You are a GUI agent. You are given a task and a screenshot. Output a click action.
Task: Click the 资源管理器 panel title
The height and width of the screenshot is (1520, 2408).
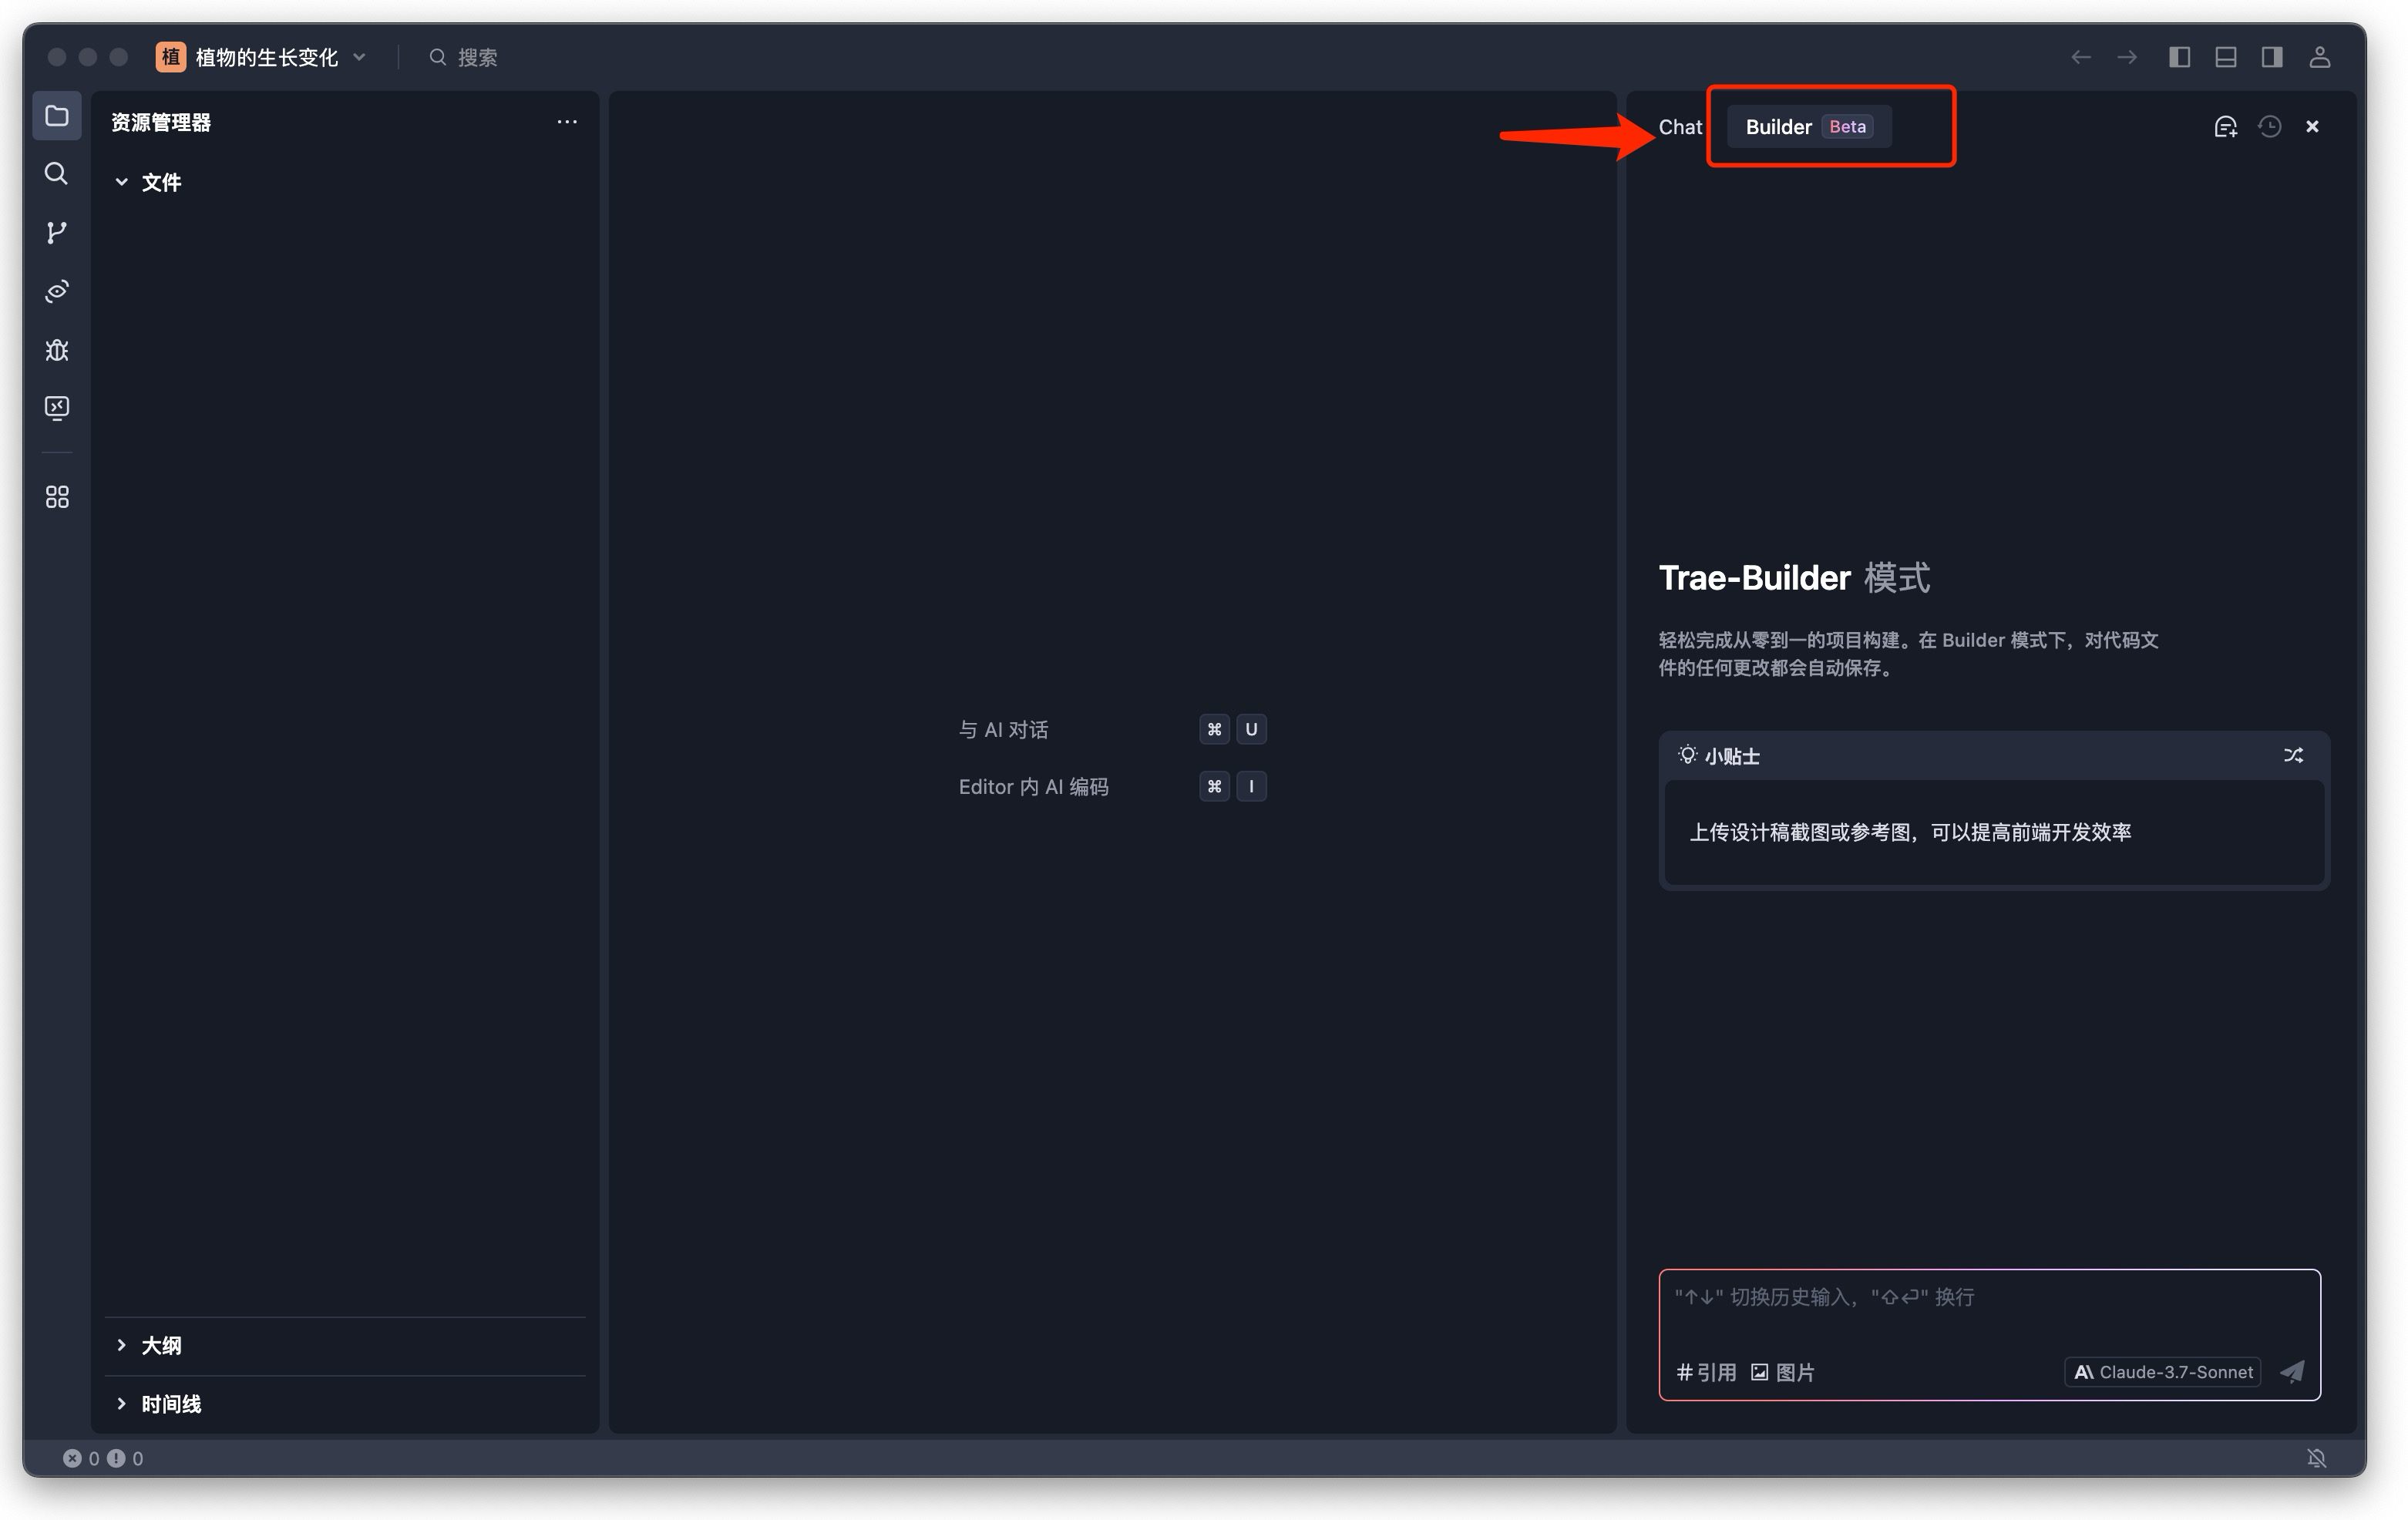coord(161,122)
